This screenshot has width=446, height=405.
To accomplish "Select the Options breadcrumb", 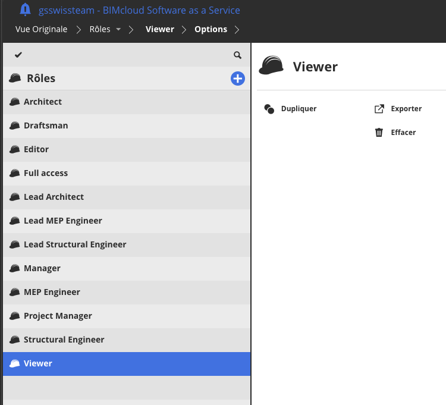I will [211, 29].
